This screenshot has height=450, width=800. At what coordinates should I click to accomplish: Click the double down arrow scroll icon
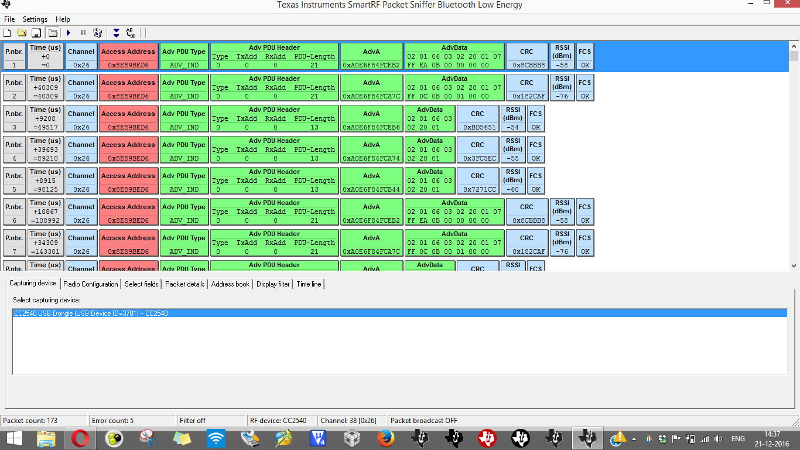click(x=116, y=33)
